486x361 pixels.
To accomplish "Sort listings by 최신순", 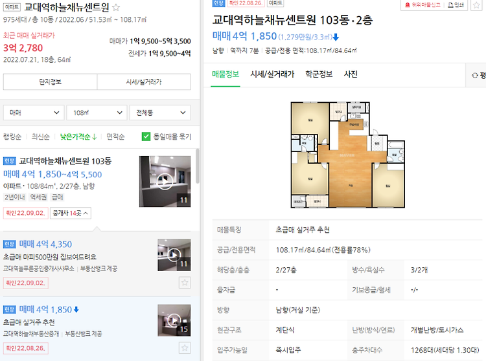I will coord(41,137).
